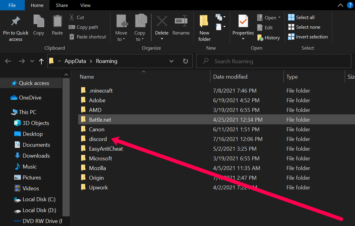Click the navigation pane scroll up arrow
Screen dimensions: 355x226
(66, 75)
